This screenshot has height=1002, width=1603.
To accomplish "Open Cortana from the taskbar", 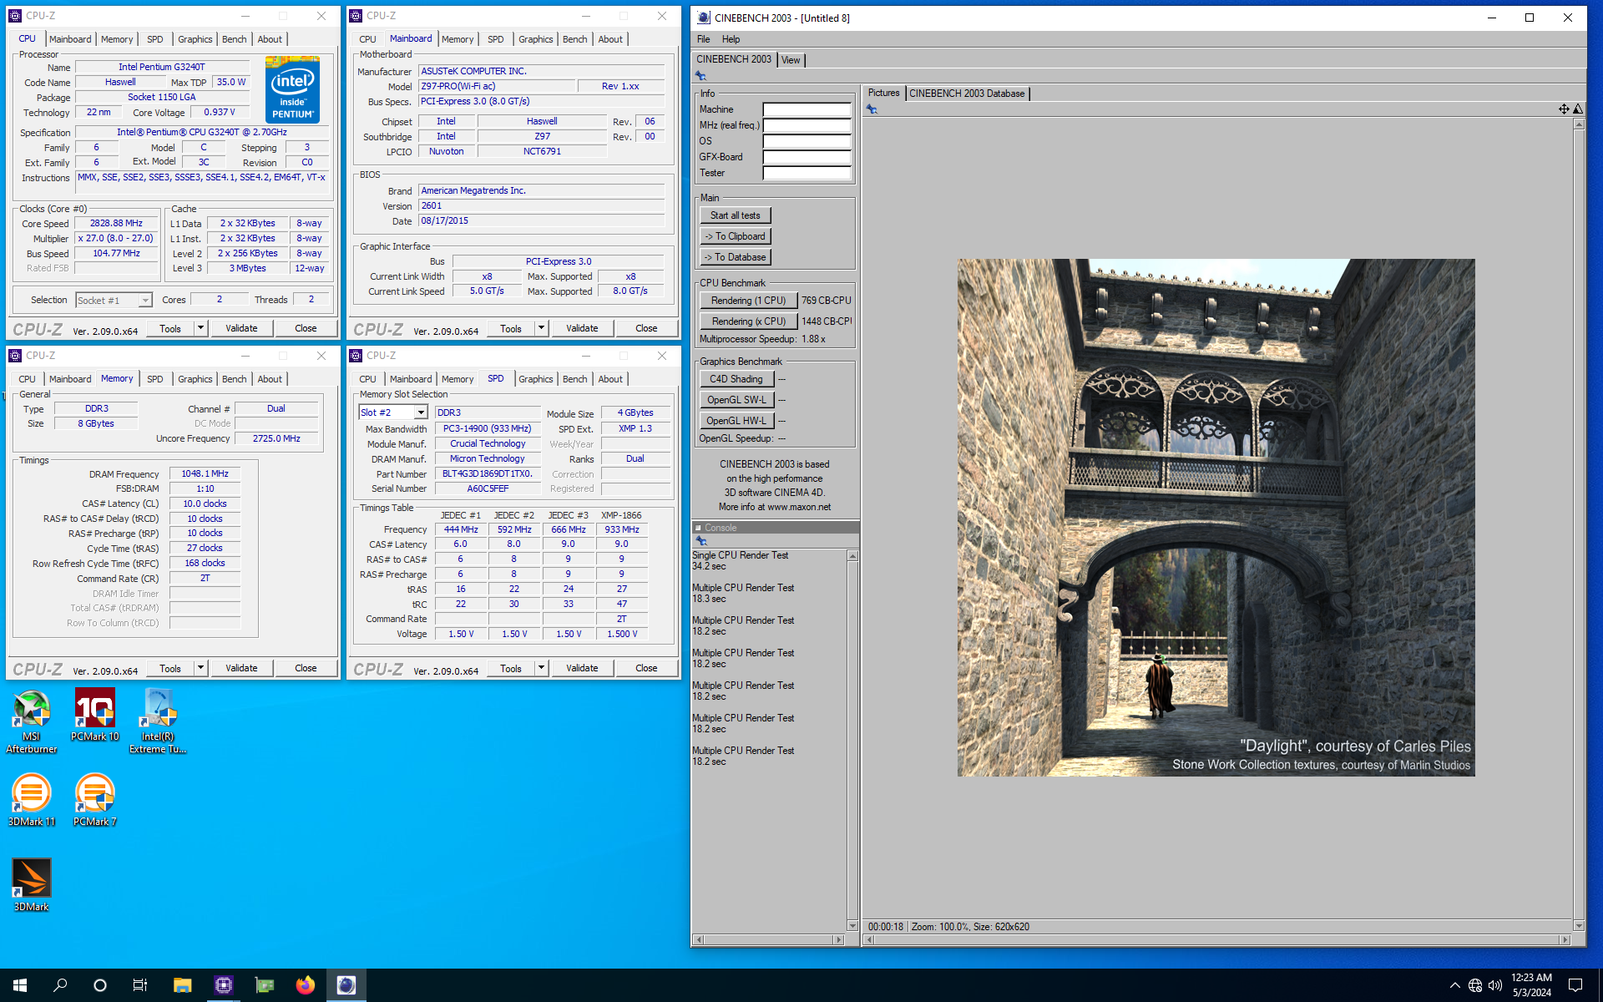I will pos(100,985).
